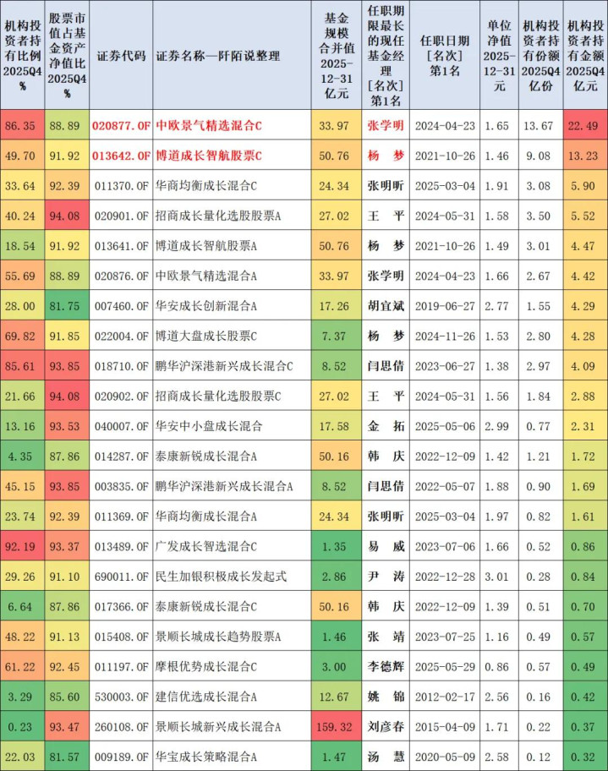
Task: Select the header 证券名称—阡陌说整理
Action: (x=218, y=56)
